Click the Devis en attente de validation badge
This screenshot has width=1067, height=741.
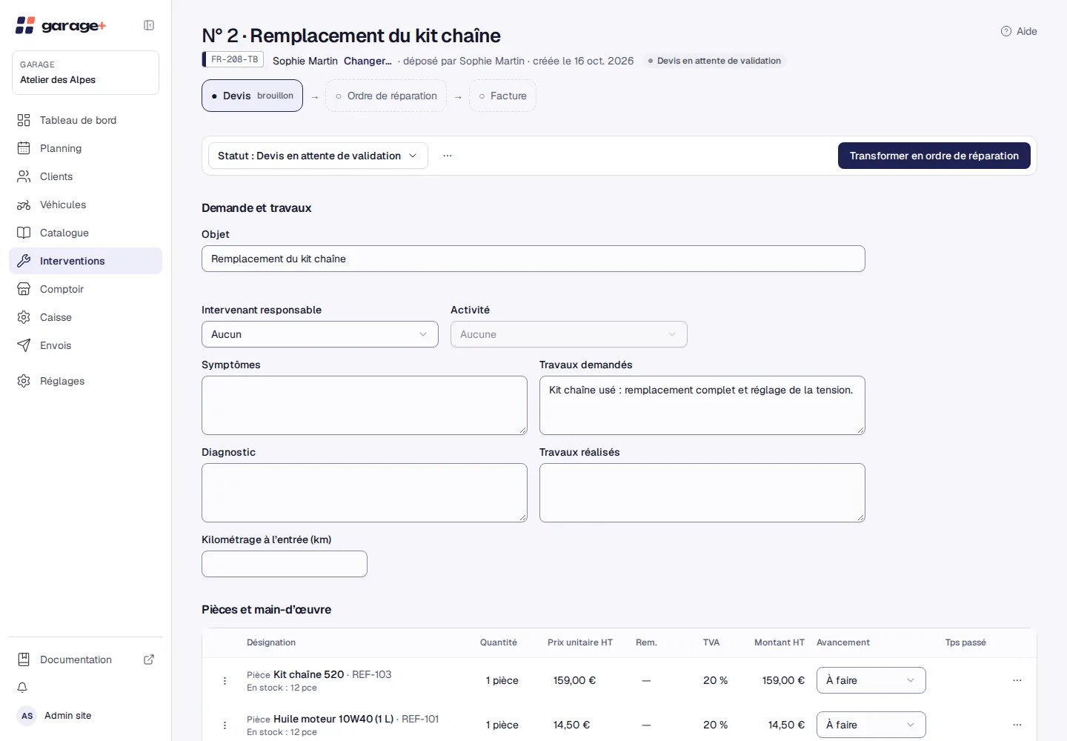point(714,61)
